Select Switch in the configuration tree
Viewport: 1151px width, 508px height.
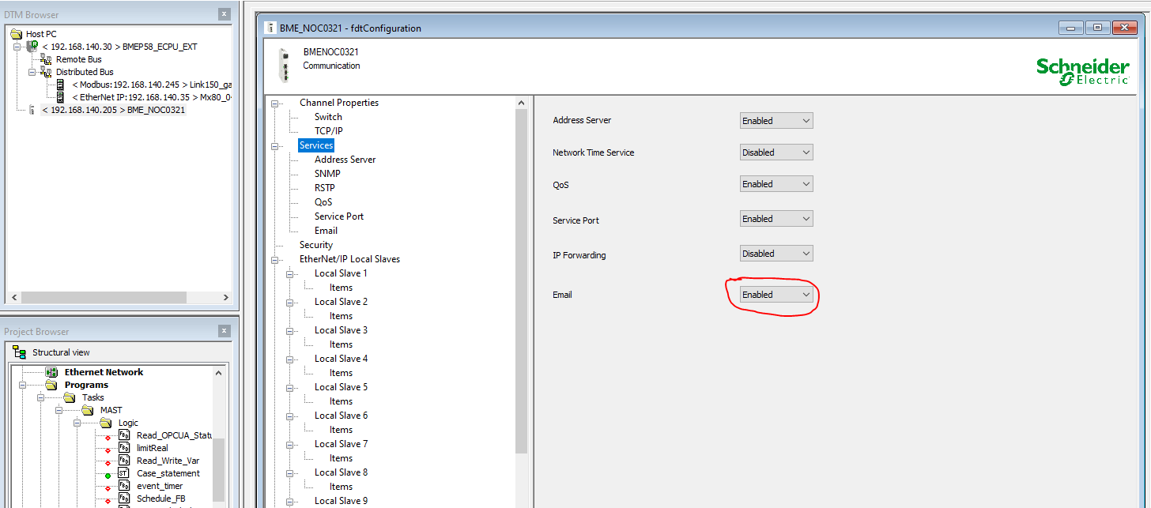click(x=328, y=117)
